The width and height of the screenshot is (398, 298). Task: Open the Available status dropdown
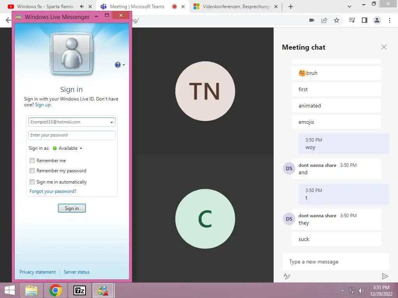pyautogui.click(x=68, y=148)
